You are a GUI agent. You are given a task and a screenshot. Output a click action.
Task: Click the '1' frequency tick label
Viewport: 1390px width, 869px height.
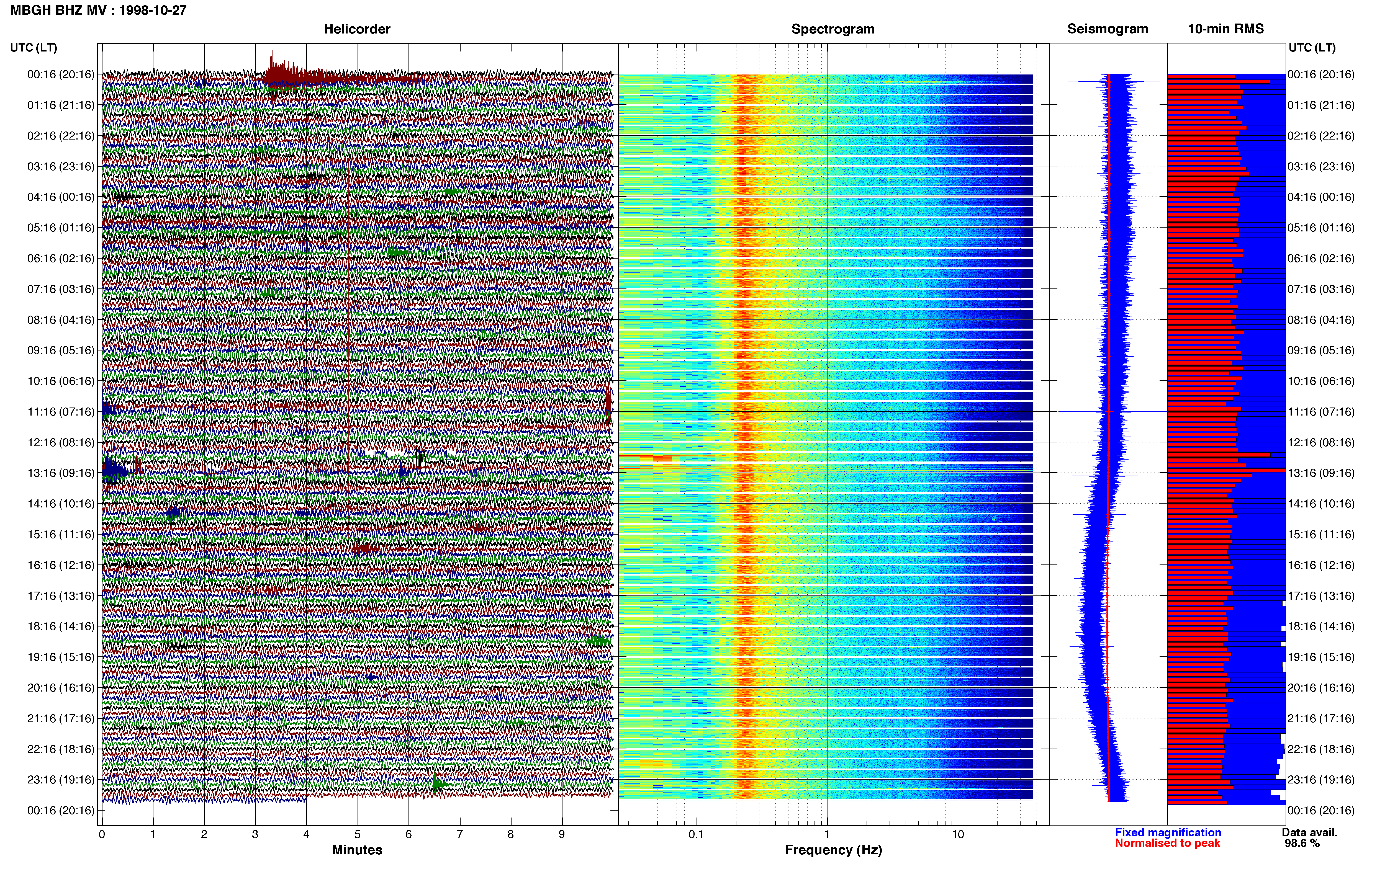(x=827, y=834)
